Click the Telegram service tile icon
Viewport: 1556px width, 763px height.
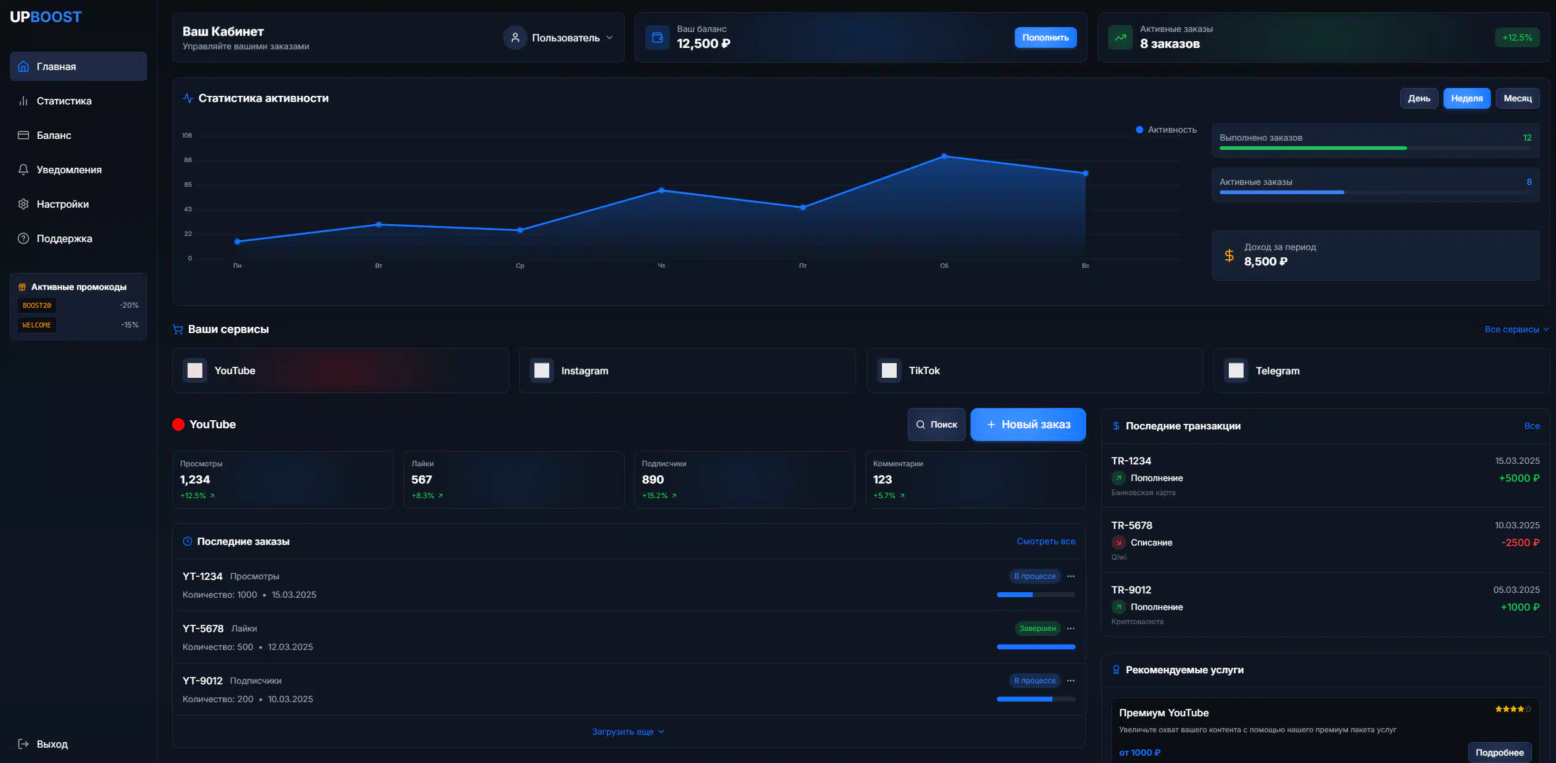pyautogui.click(x=1236, y=370)
